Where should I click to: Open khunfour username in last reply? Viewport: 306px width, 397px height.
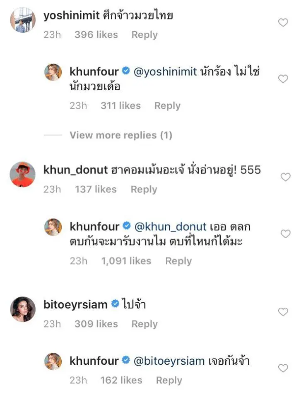pyautogui.click(x=94, y=361)
